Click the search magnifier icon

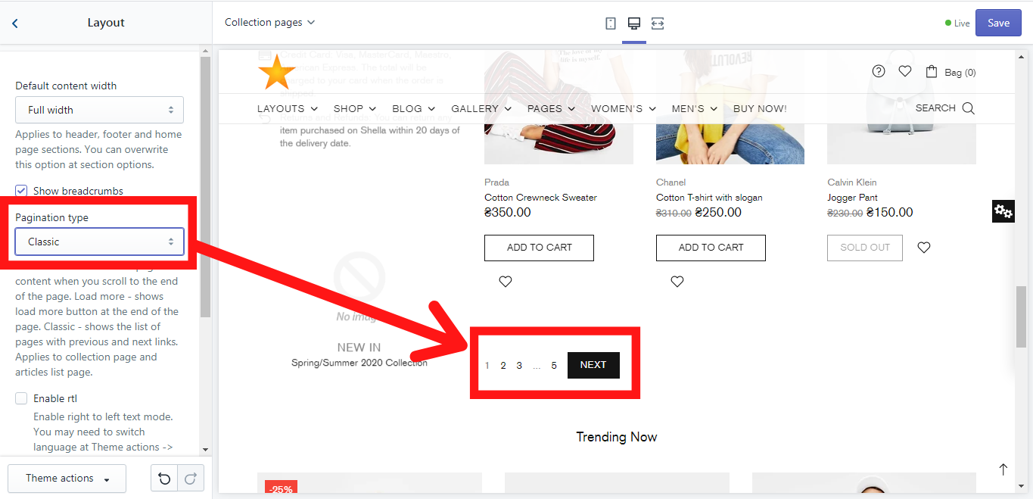coord(968,108)
